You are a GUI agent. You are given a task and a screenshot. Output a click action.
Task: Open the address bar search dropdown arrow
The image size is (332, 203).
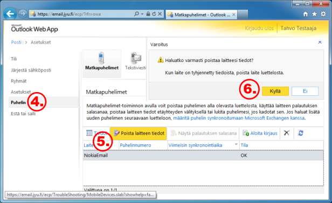tap(142, 14)
